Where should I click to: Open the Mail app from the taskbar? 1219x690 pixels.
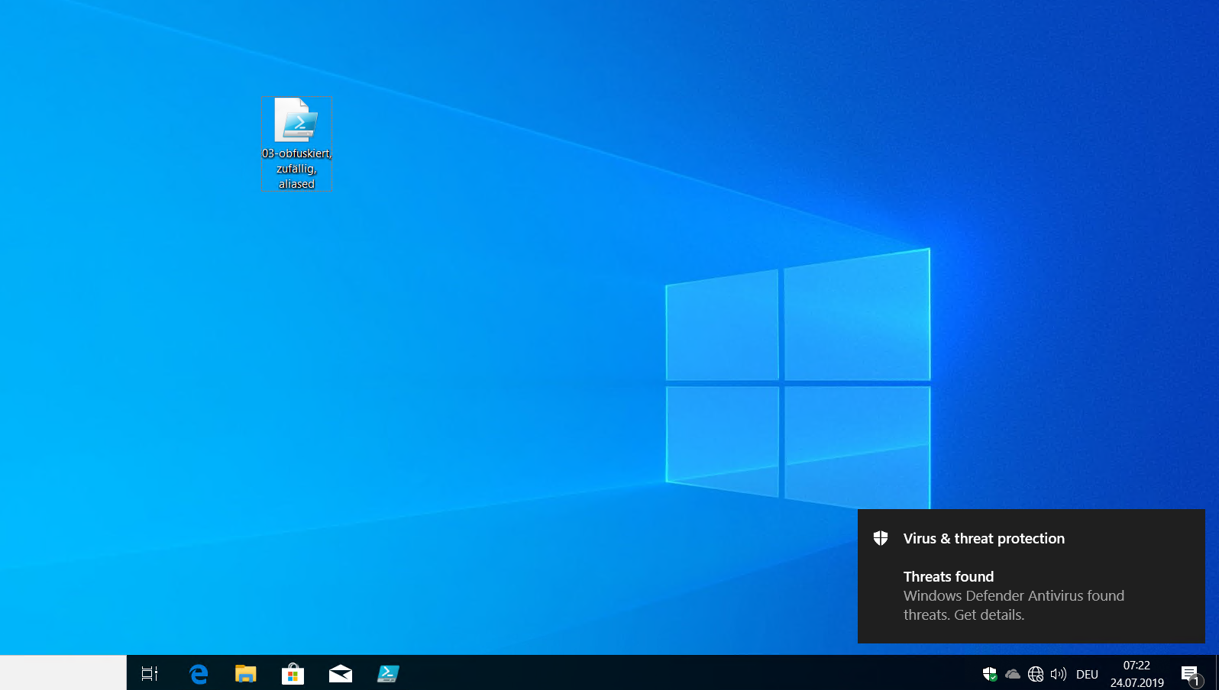tap(341, 673)
